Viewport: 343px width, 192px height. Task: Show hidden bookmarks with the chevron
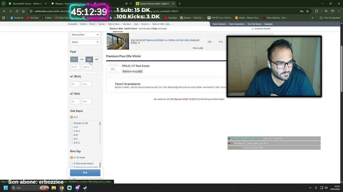pyautogui.click(x=312, y=18)
